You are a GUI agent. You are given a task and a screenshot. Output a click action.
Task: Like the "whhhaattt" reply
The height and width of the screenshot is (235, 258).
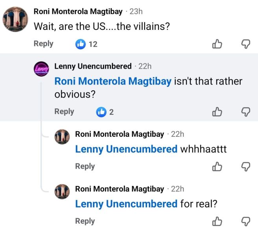(x=217, y=167)
